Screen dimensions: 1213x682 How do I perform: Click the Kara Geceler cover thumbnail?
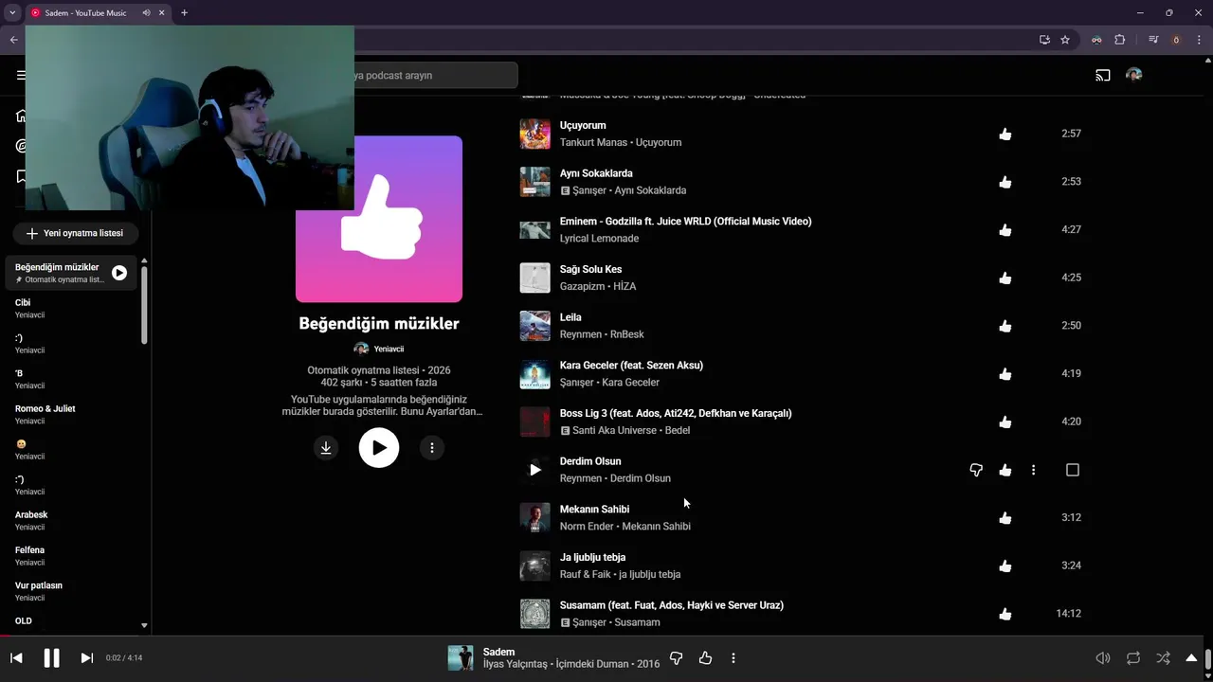535,374
